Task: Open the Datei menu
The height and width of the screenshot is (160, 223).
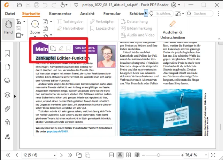Action: click(x=10, y=14)
